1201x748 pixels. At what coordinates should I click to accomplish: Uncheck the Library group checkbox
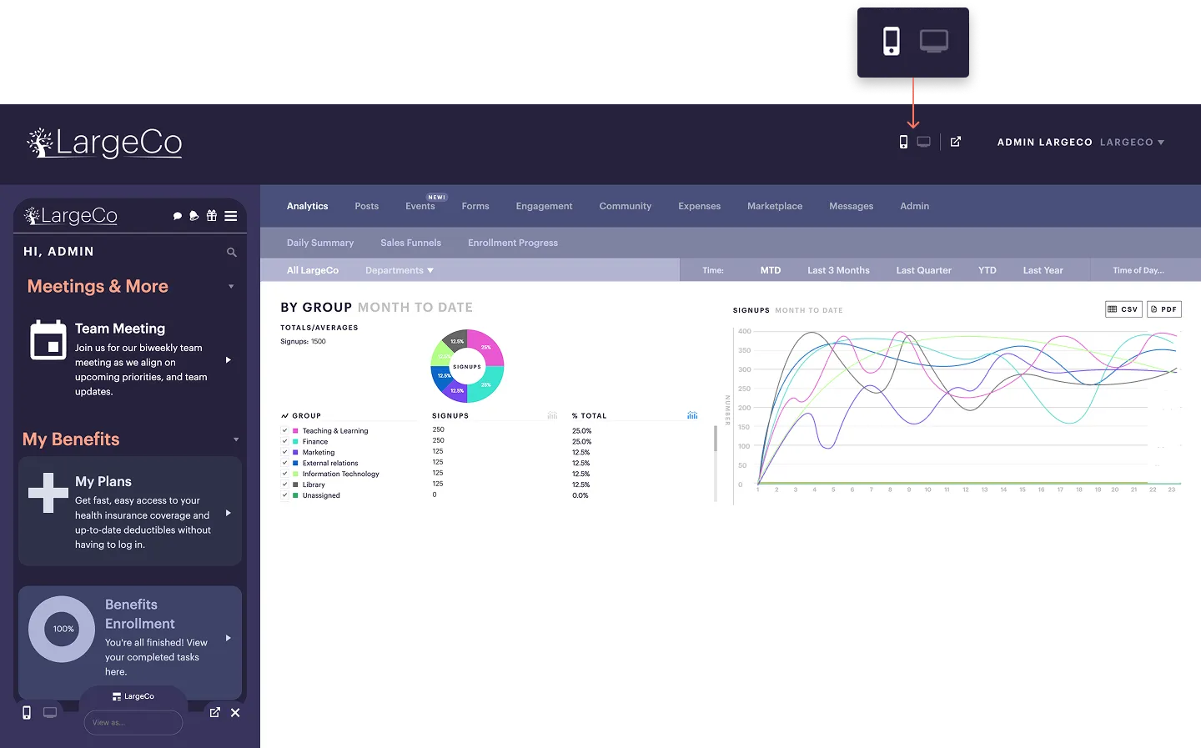tap(284, 484)
